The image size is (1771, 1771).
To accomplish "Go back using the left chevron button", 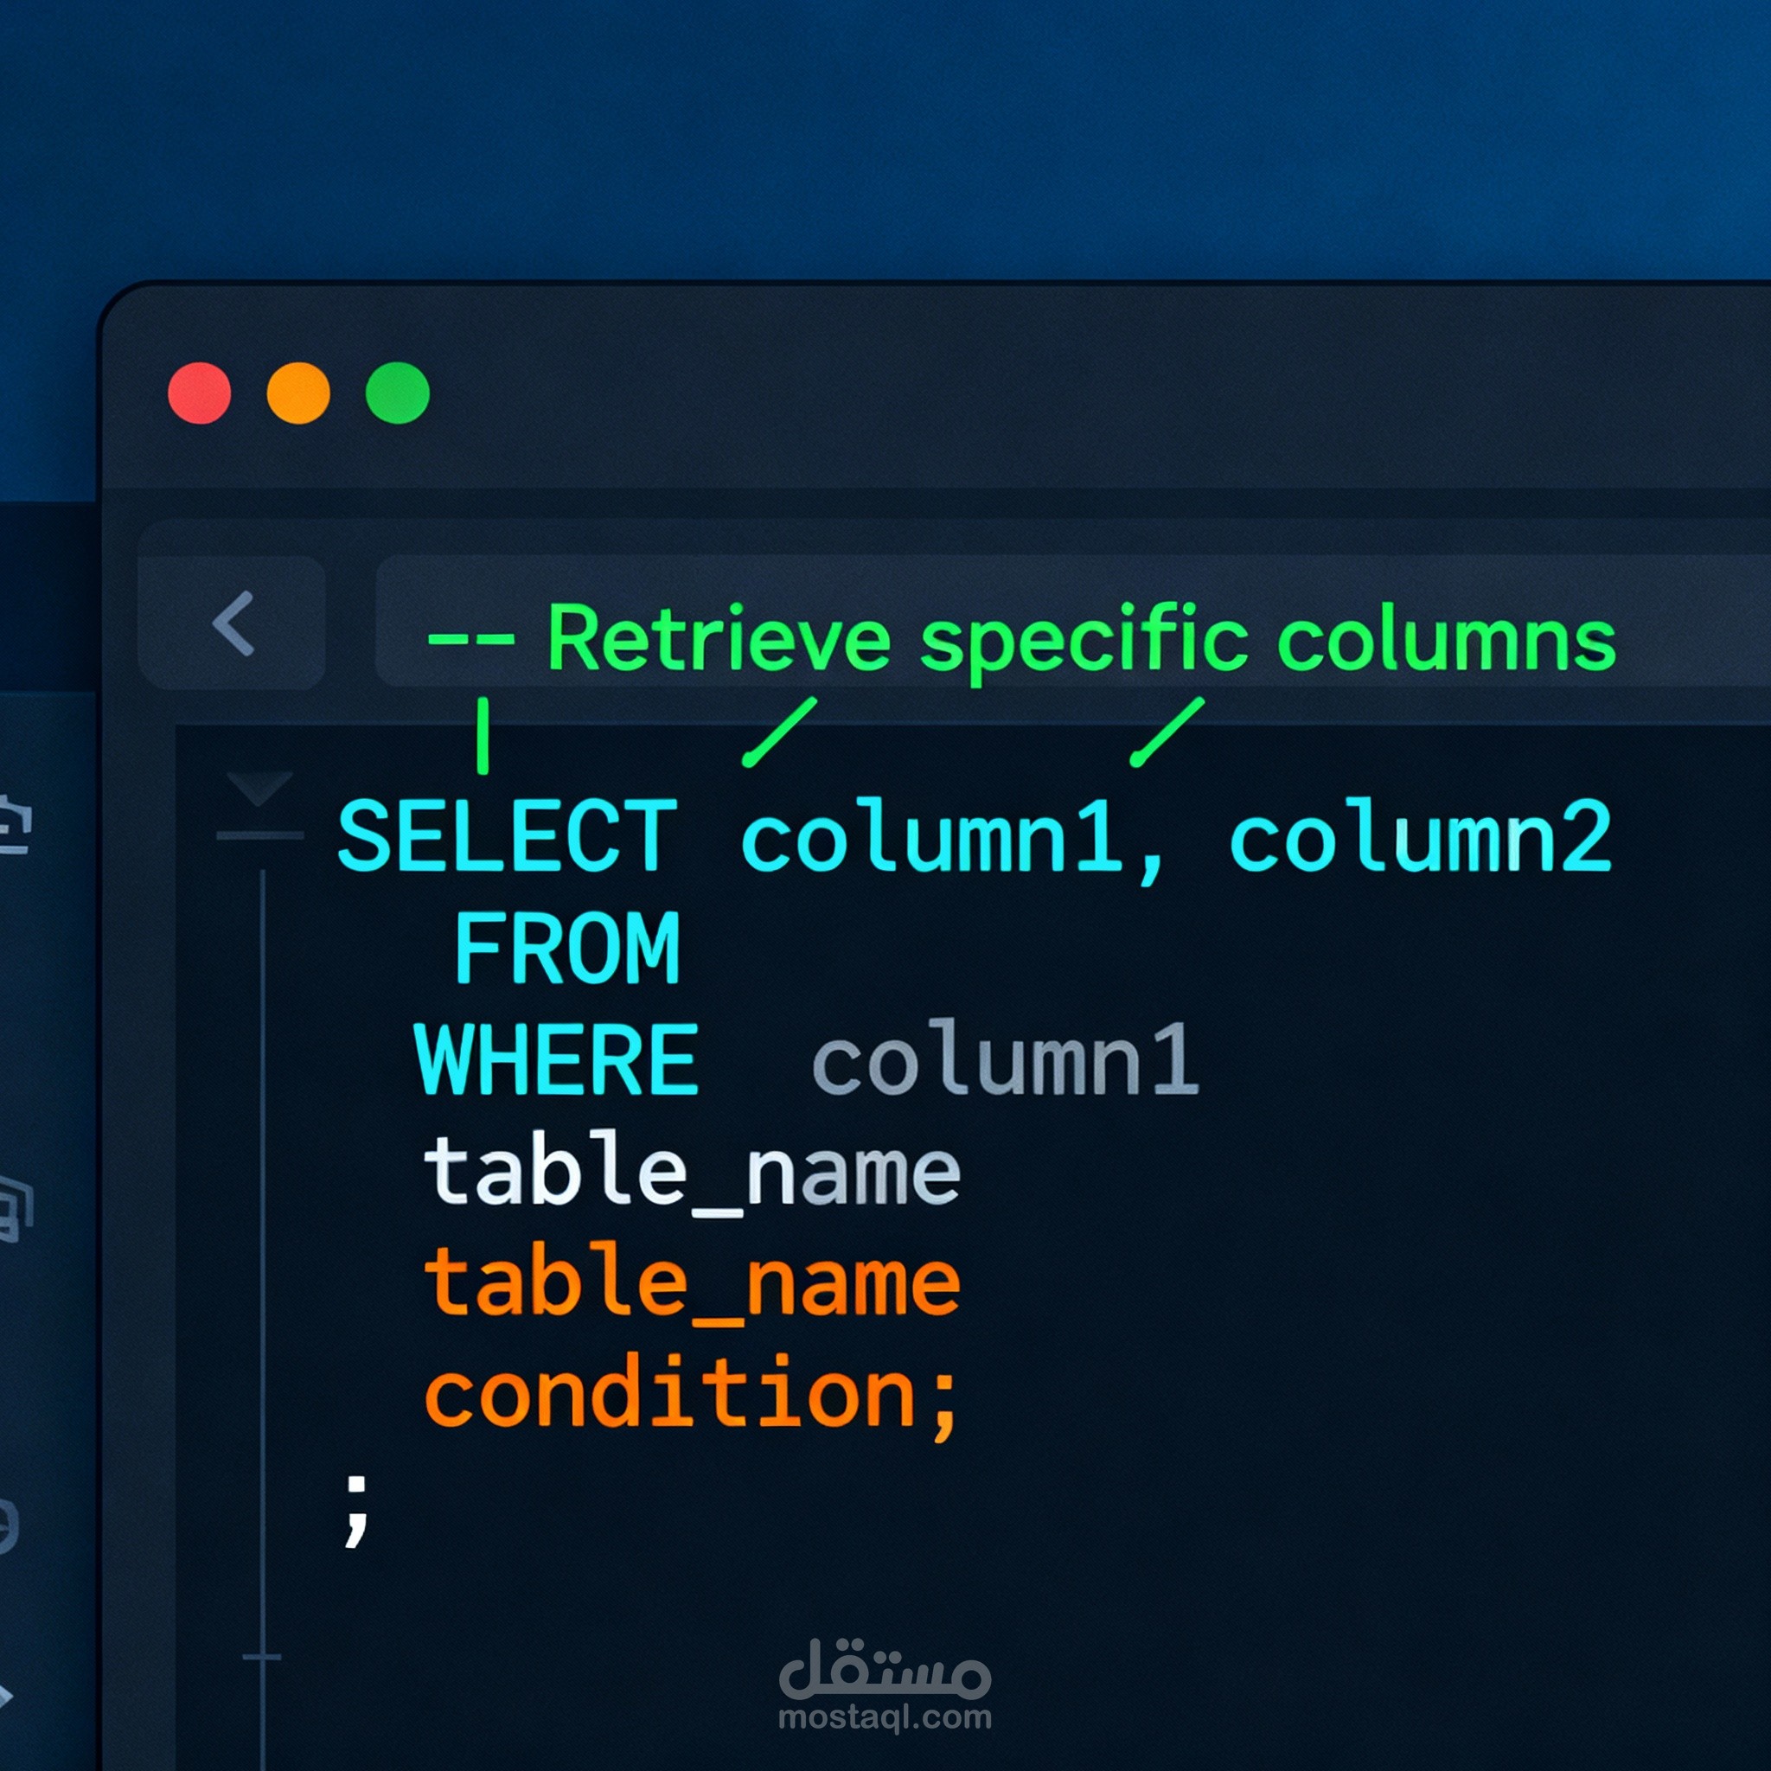I will pyautogui.click(x=233, y=623).
